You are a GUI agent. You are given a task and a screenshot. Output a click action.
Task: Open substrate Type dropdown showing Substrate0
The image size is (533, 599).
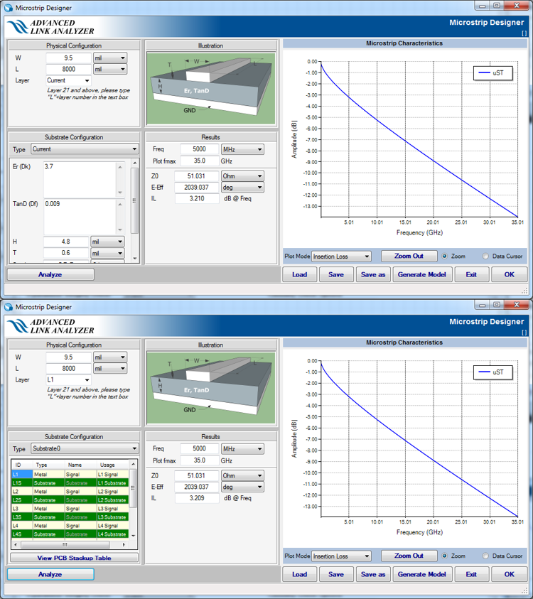85,448
